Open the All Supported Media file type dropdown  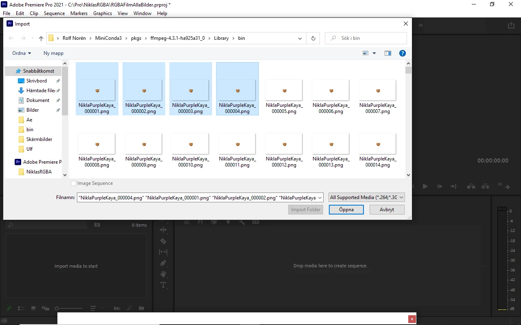click(x=366, y=197)
